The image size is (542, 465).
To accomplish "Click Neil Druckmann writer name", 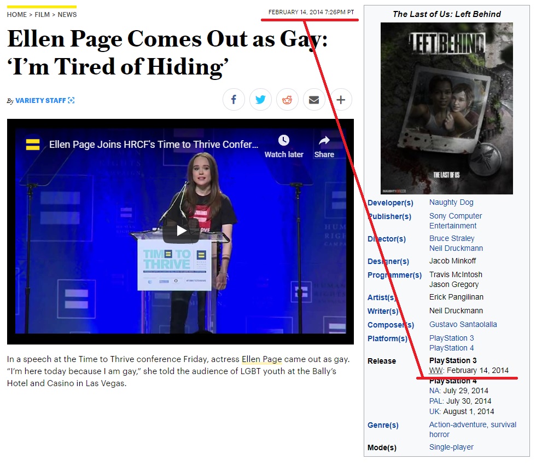I will point(456,311).
